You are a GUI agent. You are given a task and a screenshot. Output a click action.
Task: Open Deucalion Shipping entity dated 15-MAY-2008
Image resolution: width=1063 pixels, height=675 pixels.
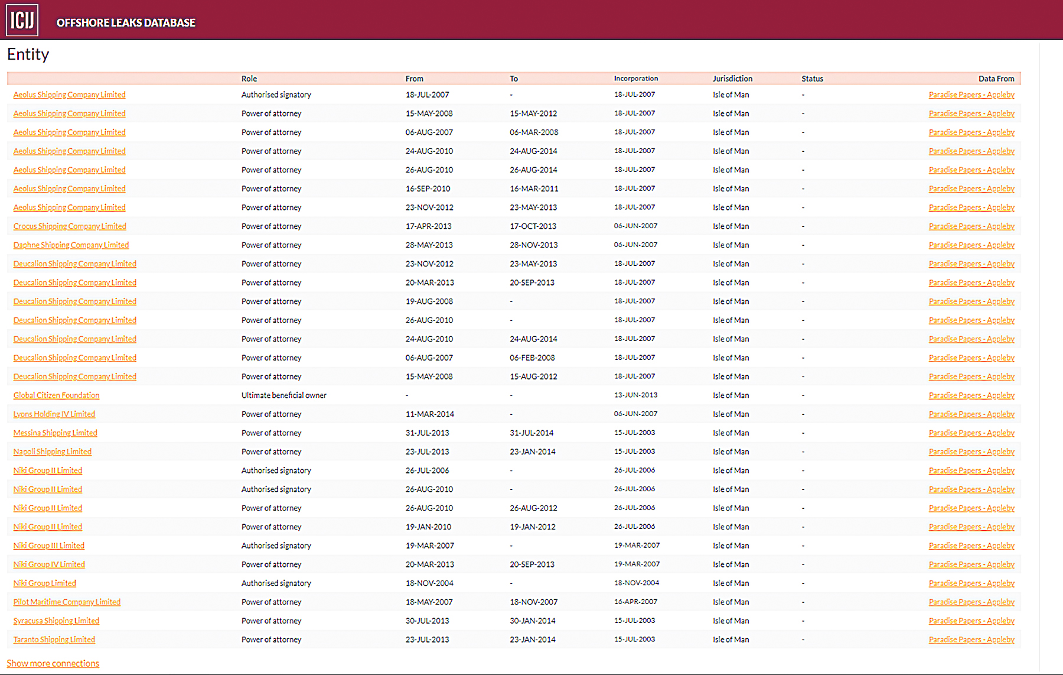pos(75,377)
